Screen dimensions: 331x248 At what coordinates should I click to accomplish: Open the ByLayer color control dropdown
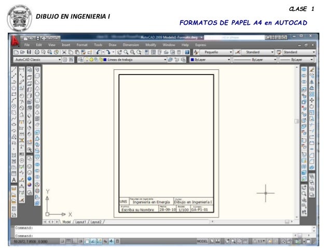tap(210, 60)
